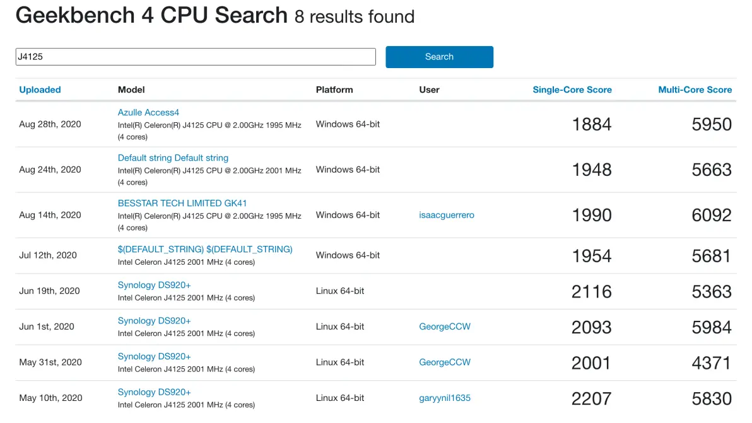Open Synology DS920+ result from Jun 19th

click(x=155, y=285)
